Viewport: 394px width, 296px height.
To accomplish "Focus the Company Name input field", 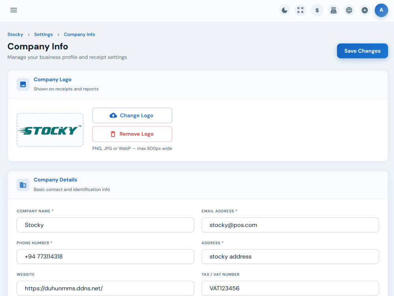I will (x=105, y=225).
